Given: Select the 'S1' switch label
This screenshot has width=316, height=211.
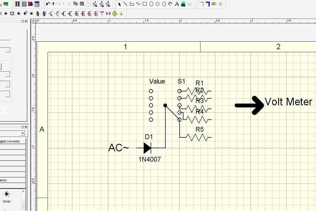Looking at the screenshot, I should pos(181,81).
